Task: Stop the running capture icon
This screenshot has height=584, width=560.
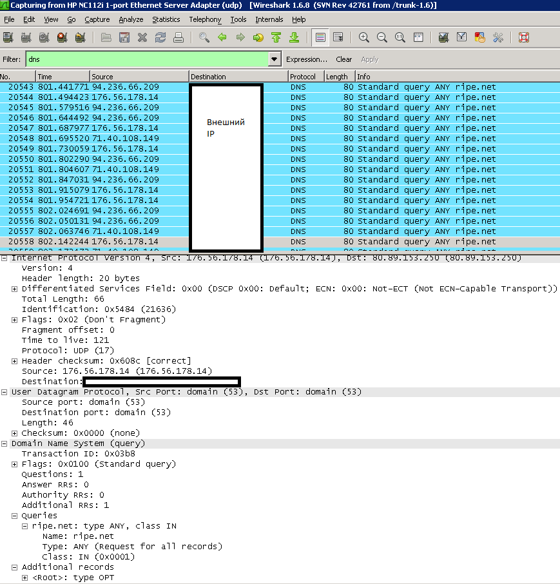Action: 63,37
